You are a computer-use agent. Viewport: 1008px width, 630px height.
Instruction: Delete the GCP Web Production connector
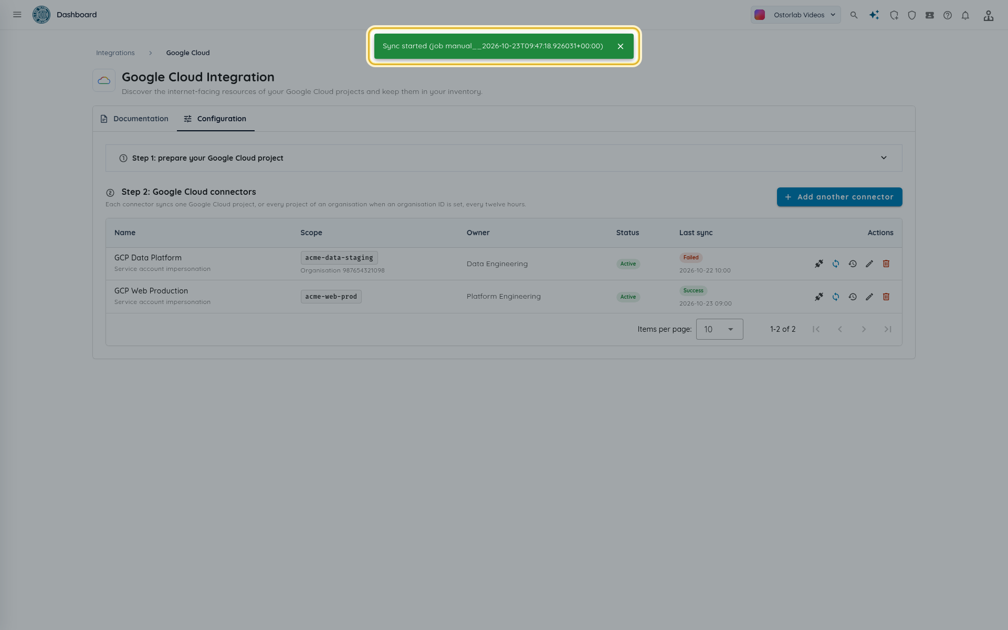(886, 297)
